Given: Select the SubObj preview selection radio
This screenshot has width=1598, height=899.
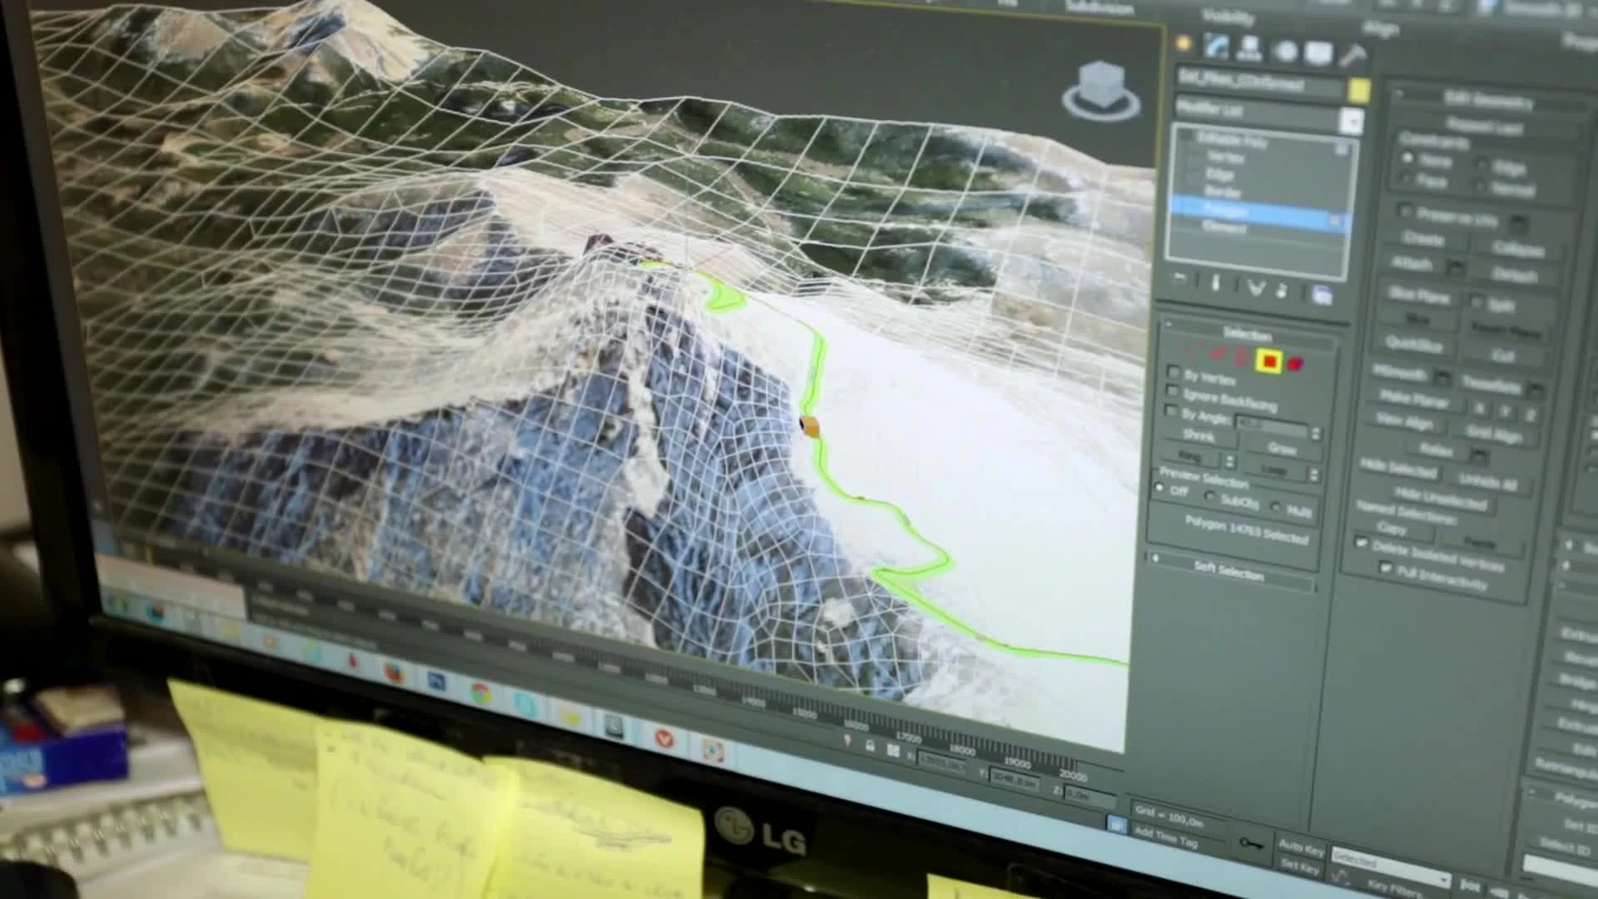Looking at the screenshot, I should click(1211, 496).
